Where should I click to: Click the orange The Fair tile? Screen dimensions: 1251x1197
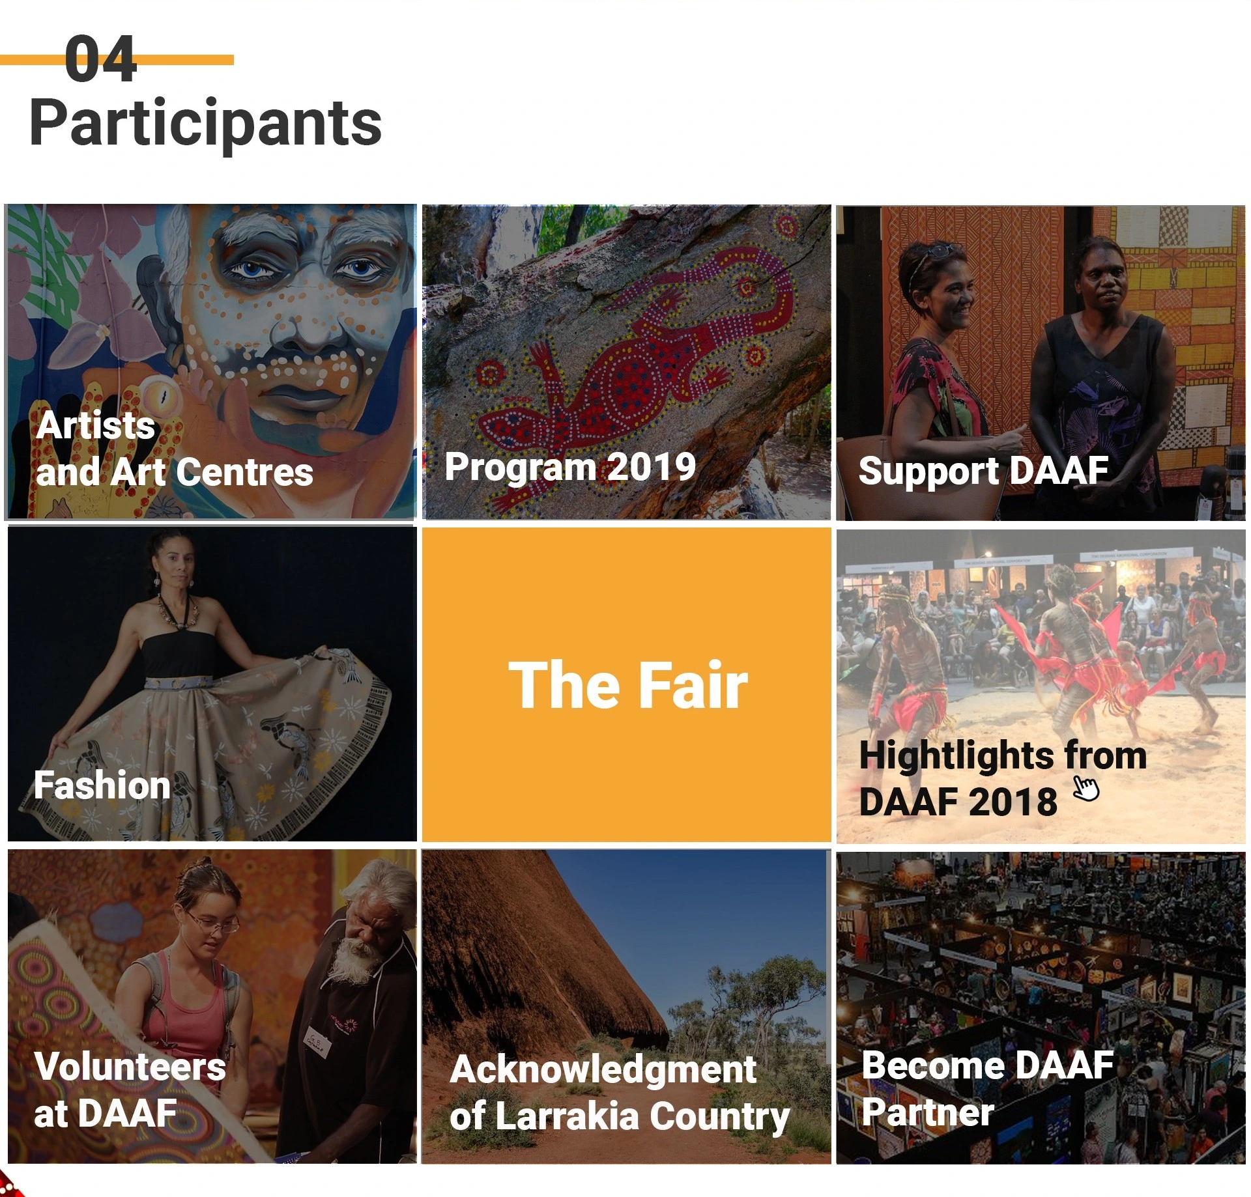point(626,684)
